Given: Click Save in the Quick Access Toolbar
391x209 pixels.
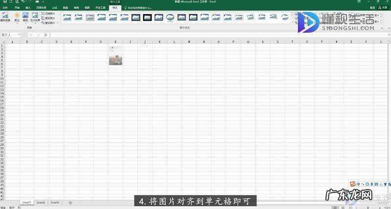Looking at the screenshot, I should pyautogui.click(x=5, y=1).
